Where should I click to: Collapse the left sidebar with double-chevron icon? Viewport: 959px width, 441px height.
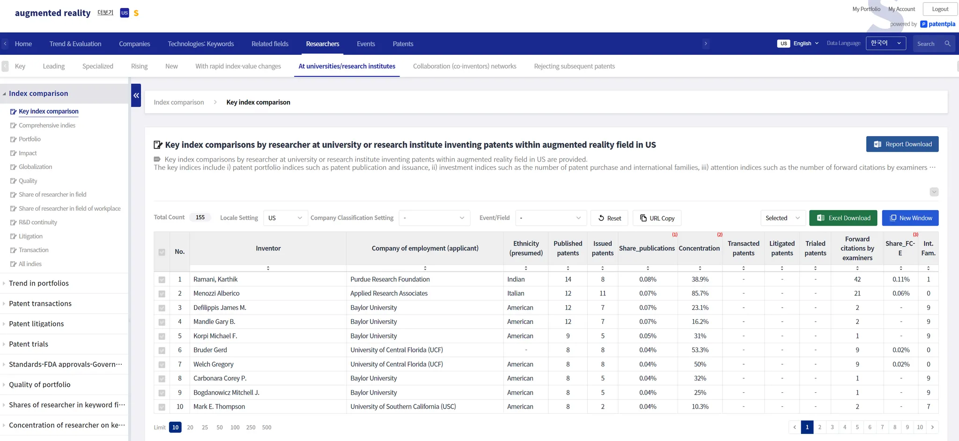(136, 96)
